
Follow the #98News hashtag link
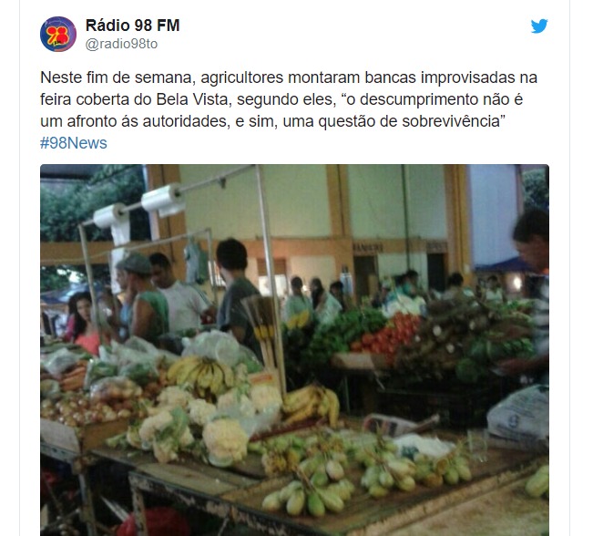74,143
